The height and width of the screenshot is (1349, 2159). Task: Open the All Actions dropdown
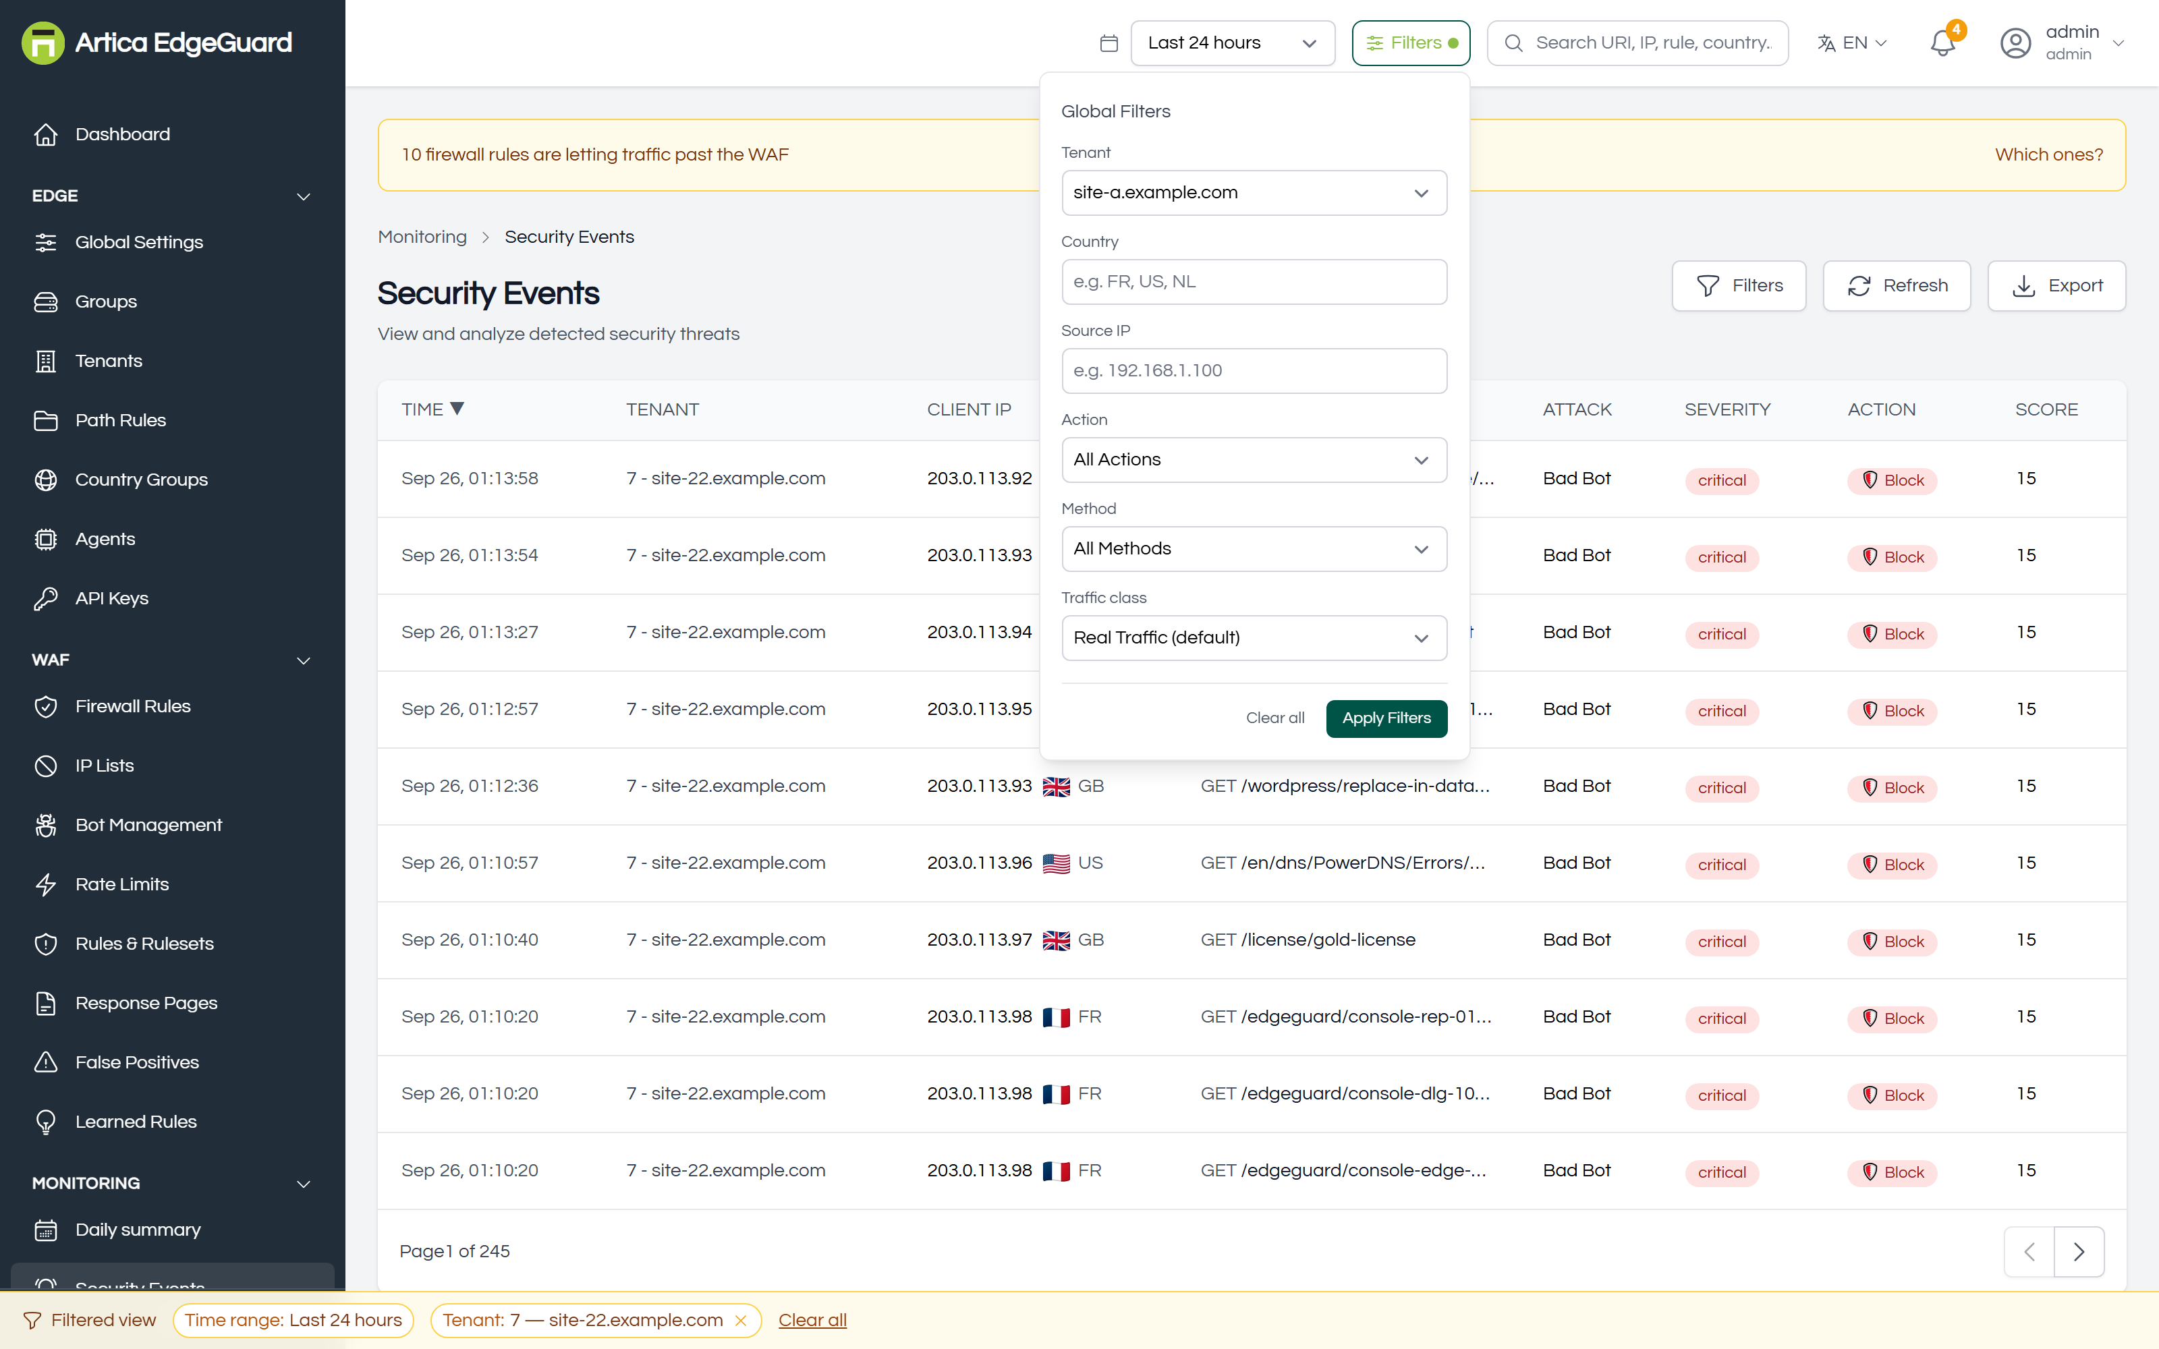1254,459
